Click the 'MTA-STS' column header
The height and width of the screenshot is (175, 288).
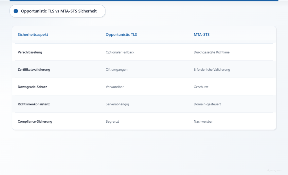(201, 34)
